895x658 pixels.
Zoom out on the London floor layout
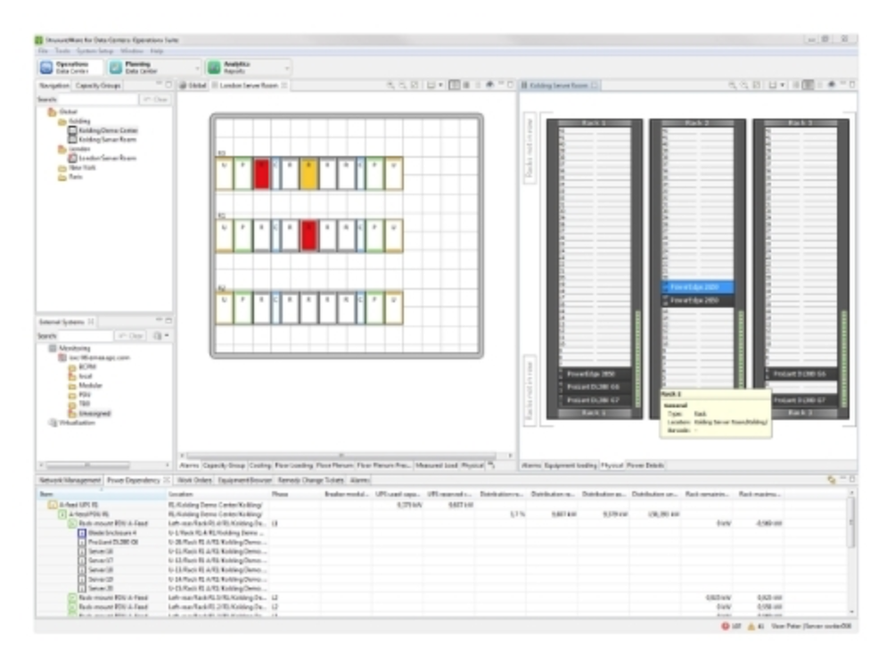pos(403,85)
